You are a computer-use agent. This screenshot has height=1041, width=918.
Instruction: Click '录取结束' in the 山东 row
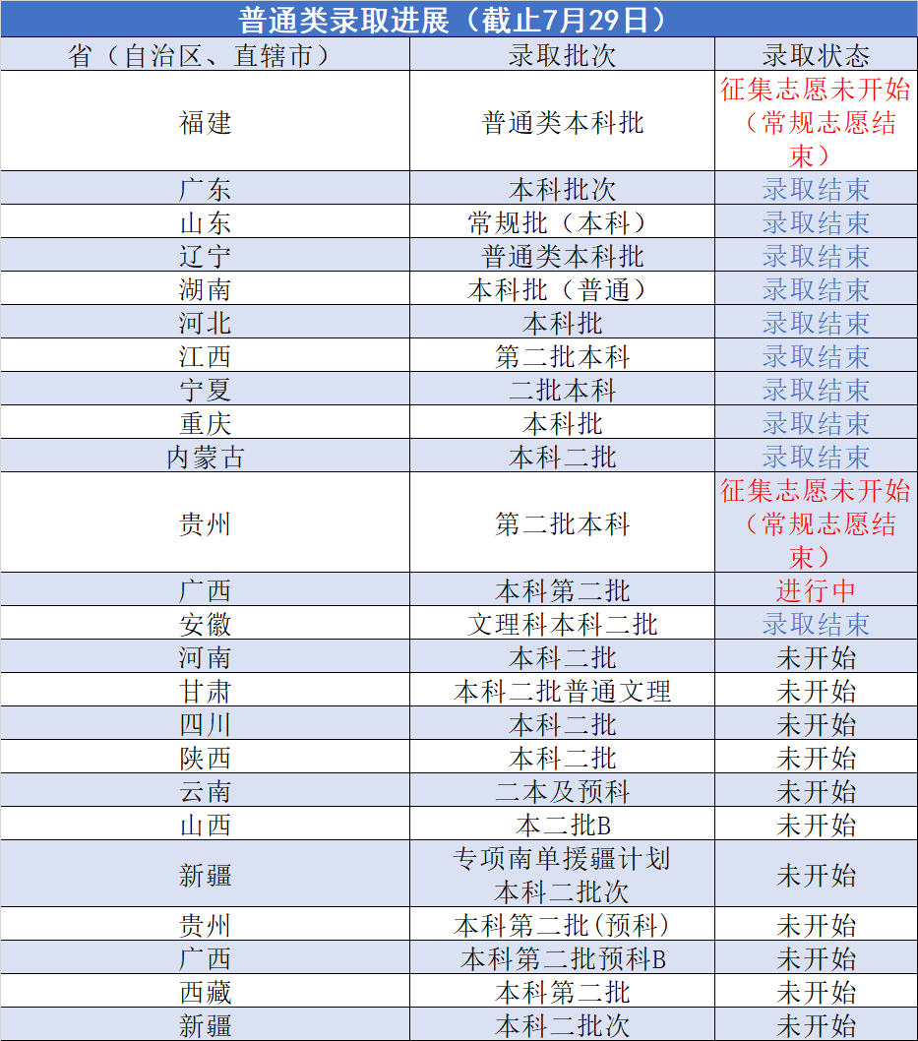[x=816, y=222]
